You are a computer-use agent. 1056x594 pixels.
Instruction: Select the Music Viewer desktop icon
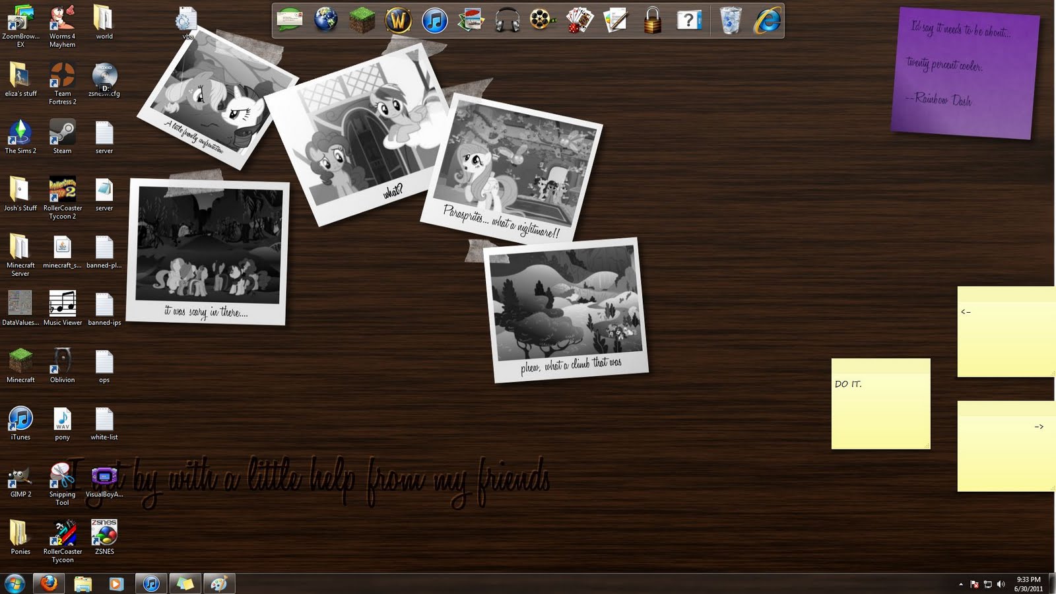(x=62, y=308)
